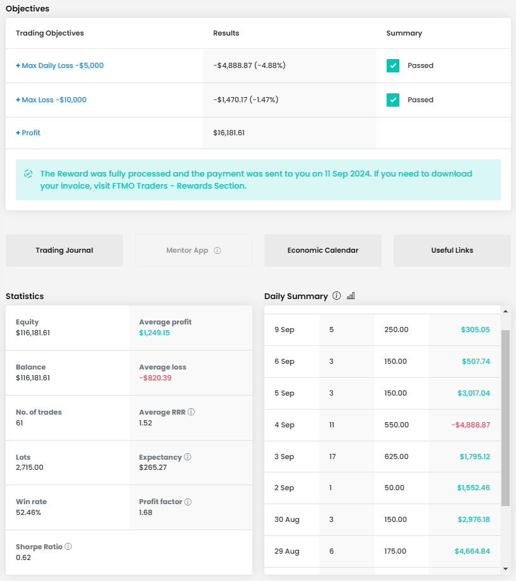Open Useful Links

[x=452, y=250]
